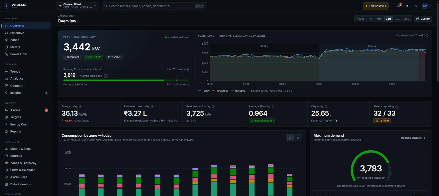
Task: Click the Today legend color swatch
Action: coord(199,91)
